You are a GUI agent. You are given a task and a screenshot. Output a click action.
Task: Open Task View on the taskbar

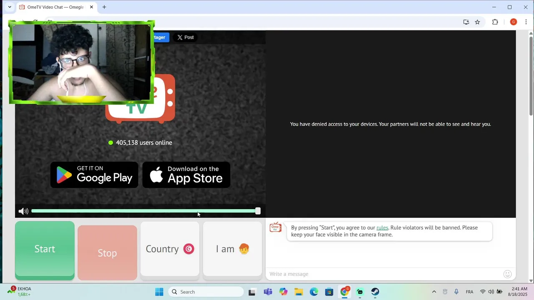click(252, 292)
